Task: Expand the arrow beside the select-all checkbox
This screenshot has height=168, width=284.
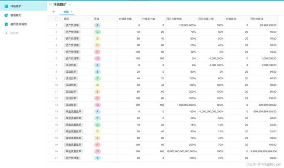Action: point(60,19)
